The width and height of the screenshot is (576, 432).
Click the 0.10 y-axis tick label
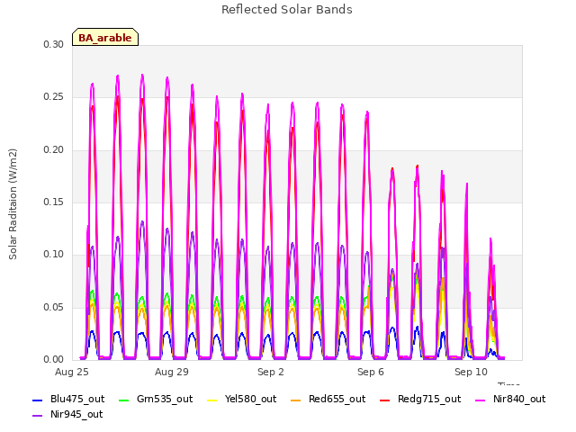54,254
